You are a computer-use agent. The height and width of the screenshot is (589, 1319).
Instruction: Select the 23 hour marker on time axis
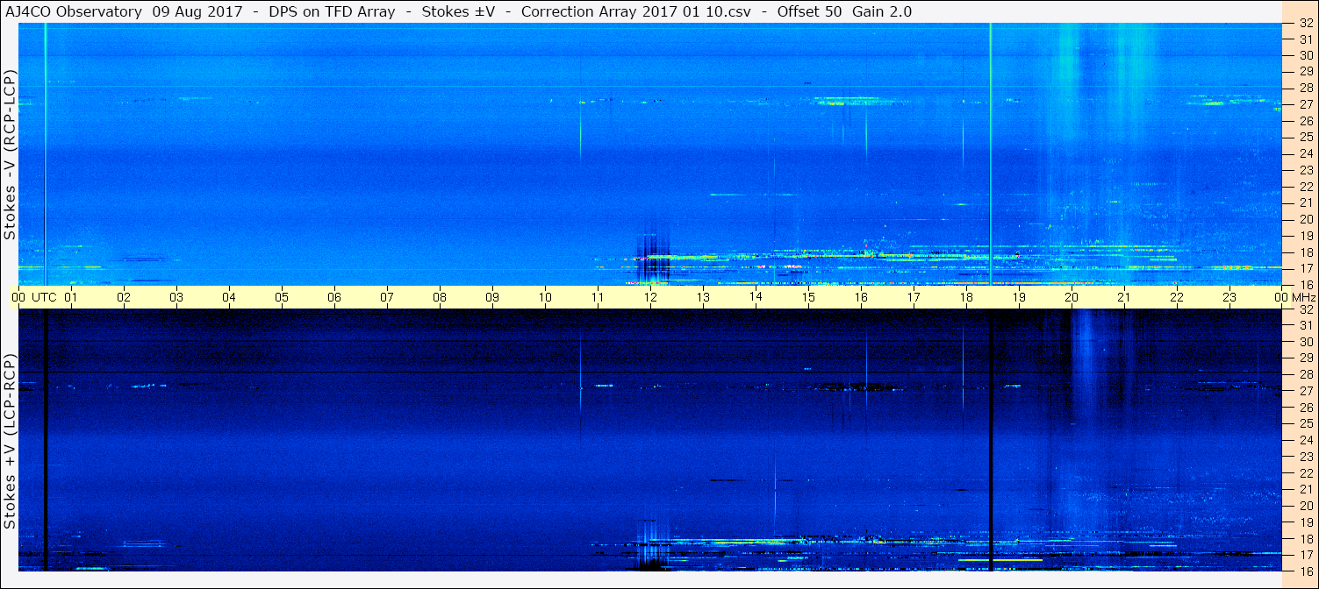click(x=1229, y=297)
